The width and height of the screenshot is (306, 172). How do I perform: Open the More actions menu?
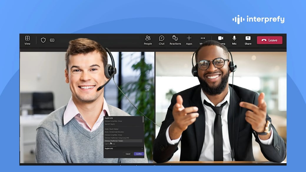(x=203, y=38)
